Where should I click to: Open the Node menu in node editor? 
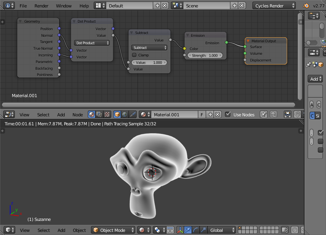78,115
